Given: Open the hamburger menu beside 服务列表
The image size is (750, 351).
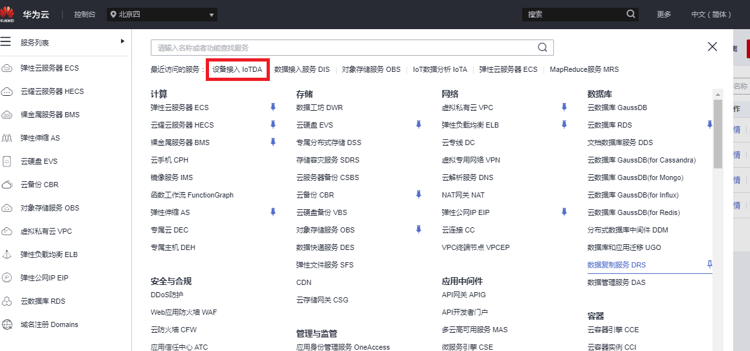Looking at the screenshot, I should [5, 42].
